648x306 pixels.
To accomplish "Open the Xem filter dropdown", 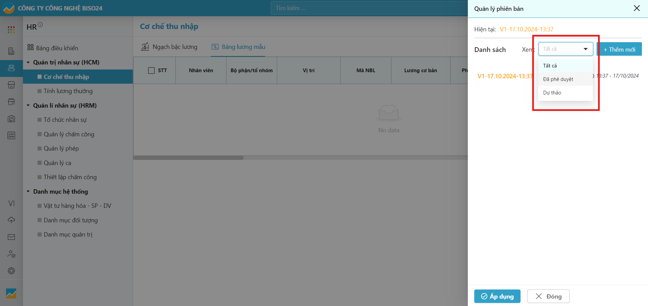I will click(565, 49).
